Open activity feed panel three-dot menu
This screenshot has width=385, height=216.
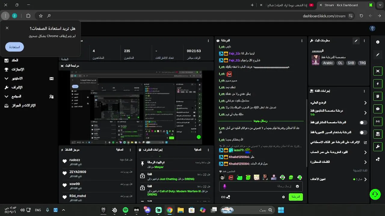pos(130,150)
